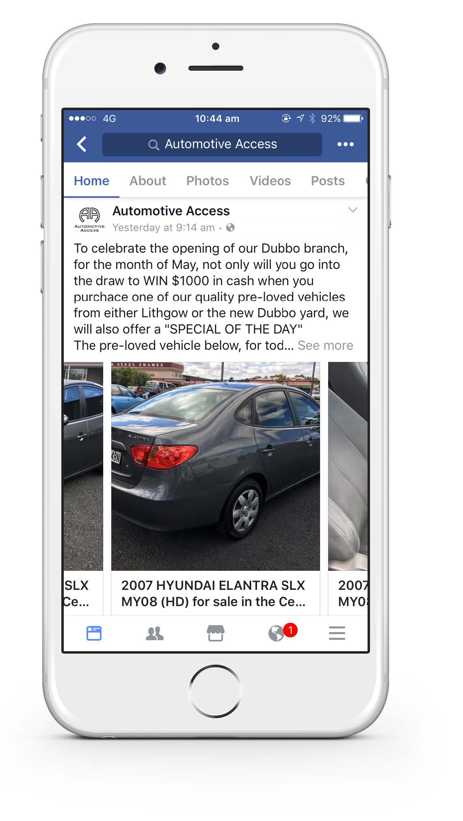
Task: Switch to the About tab
Action: [148, 181]
